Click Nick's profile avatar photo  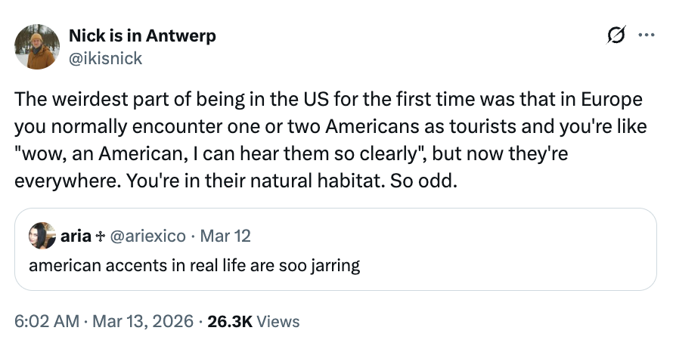click(x=36, y=46)
